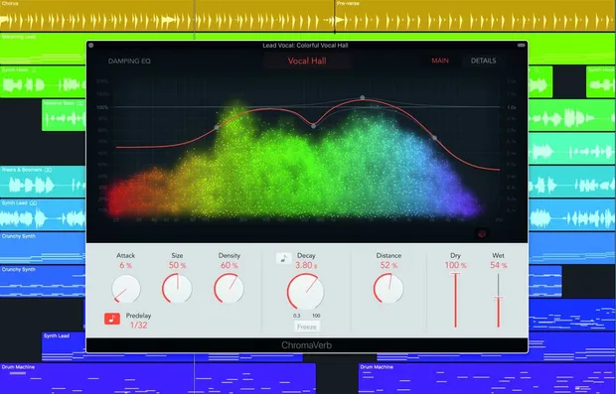Viewport: 616px width, 394px height.
Task: Select the Chorus arrangement marker
Action: (x=167, y=16)
